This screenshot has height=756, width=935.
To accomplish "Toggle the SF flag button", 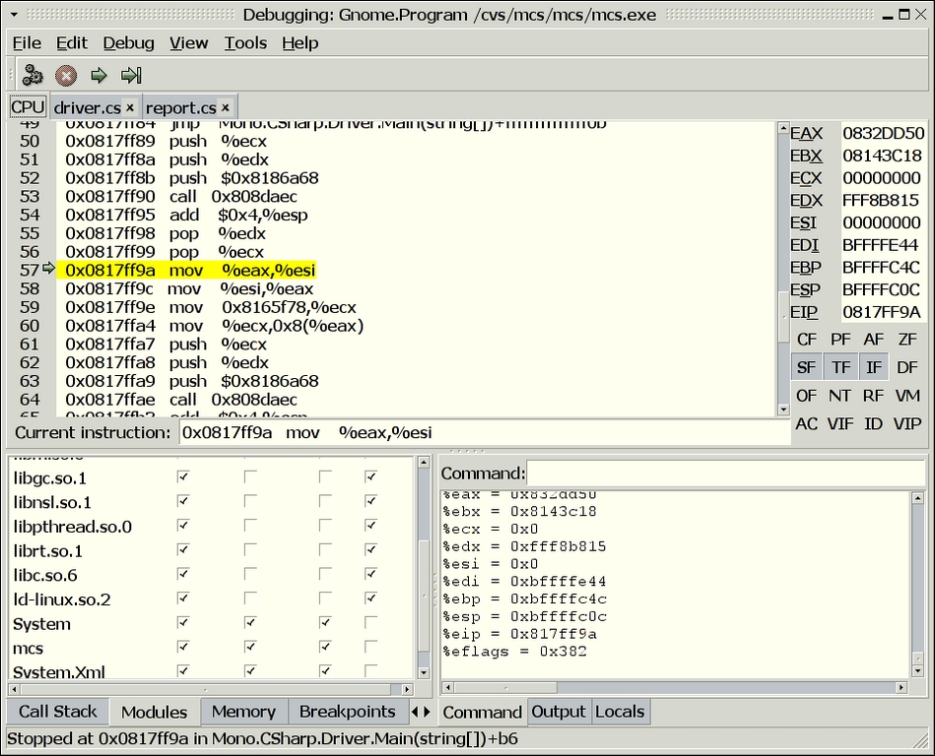I will (807, 367).
